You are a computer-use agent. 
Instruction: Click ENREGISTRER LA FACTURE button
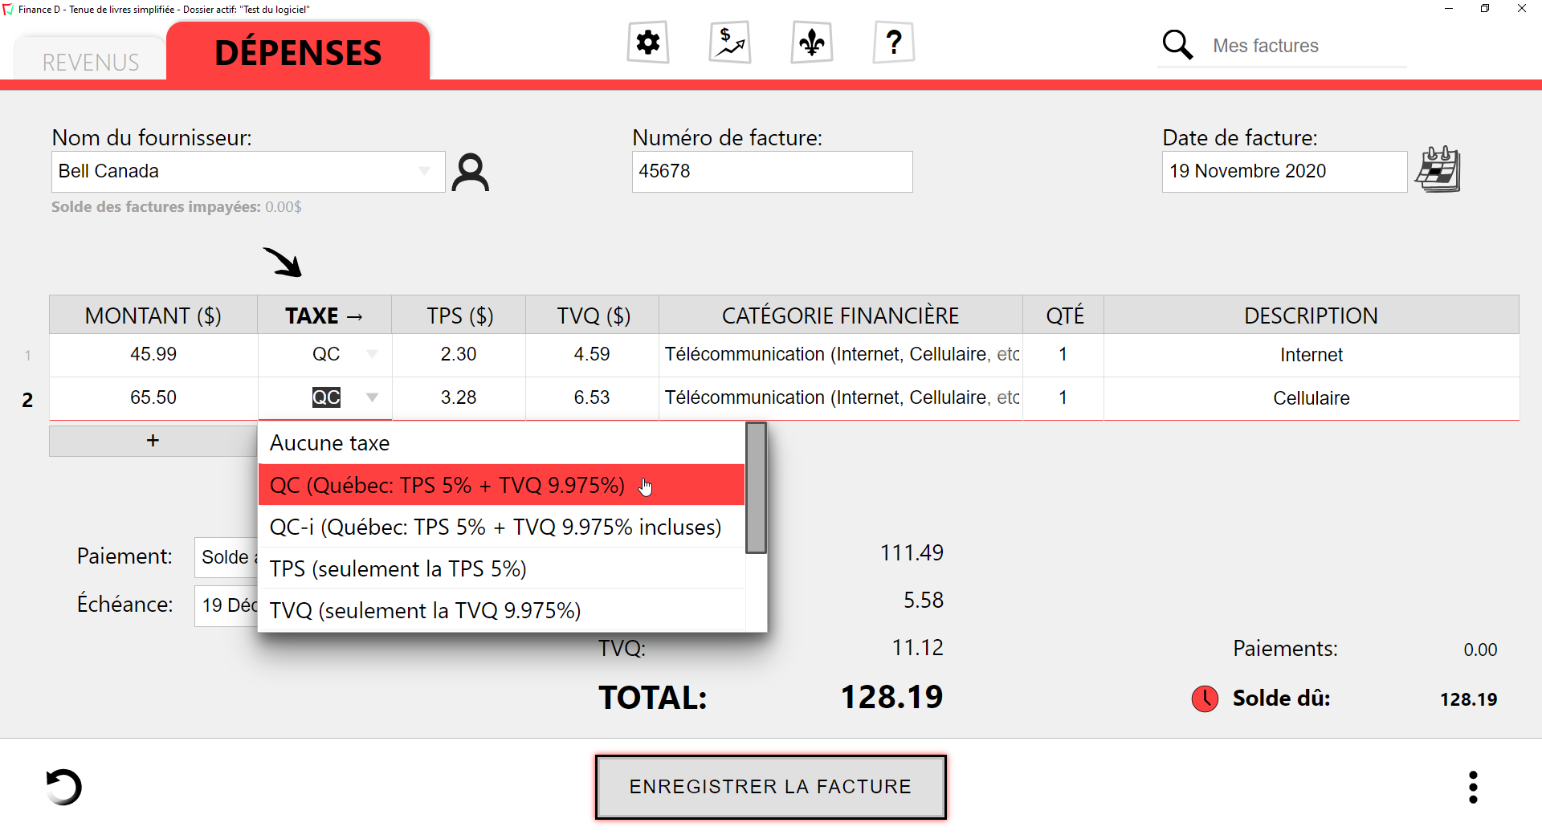pyautogui.click(x=770, y=787)
